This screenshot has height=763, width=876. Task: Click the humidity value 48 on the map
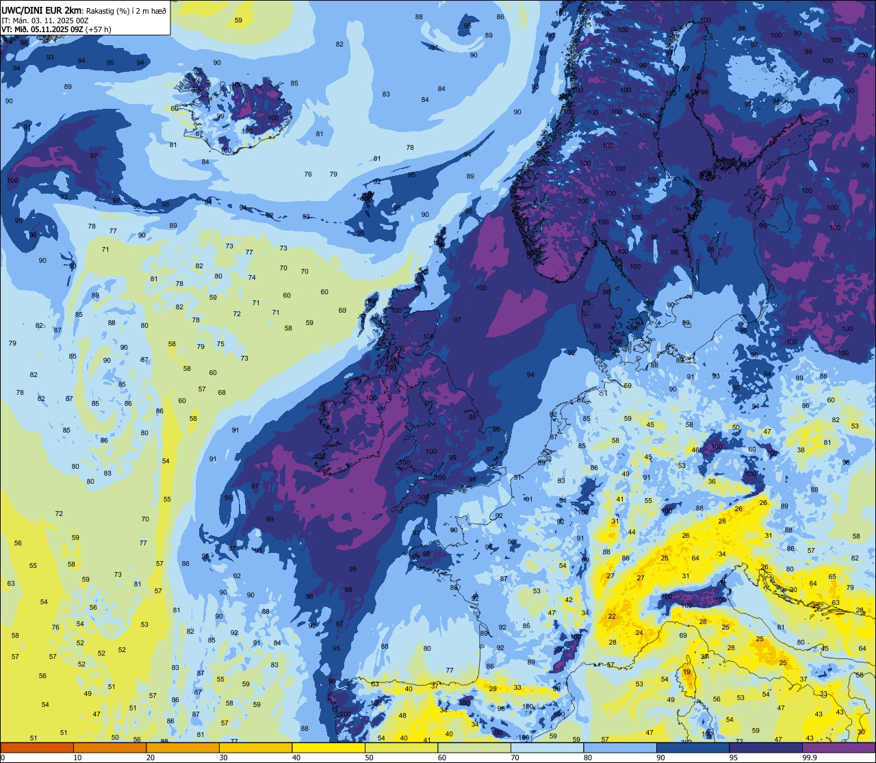click(x=402, y=716)
